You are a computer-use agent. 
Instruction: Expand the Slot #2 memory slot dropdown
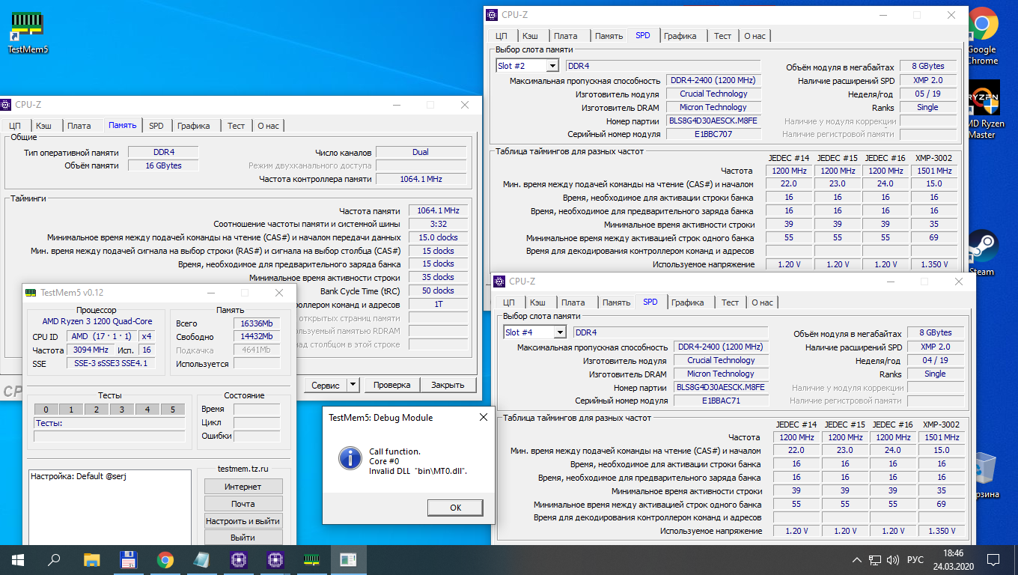552,66
